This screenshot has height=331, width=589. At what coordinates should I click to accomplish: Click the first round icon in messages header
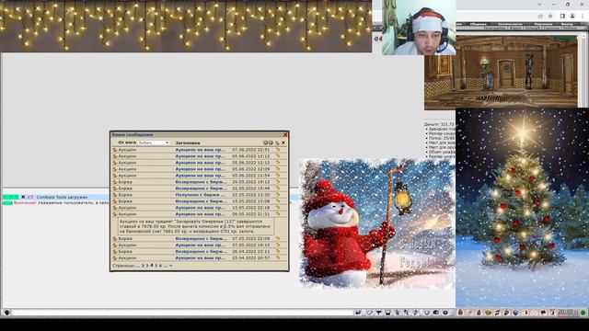coord(266,143)
